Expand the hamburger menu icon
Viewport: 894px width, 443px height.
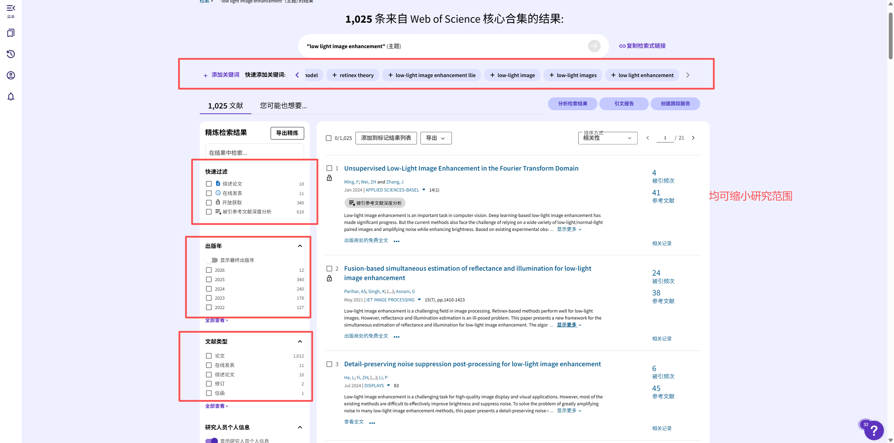pyautogui.click(x=11, y=8)
